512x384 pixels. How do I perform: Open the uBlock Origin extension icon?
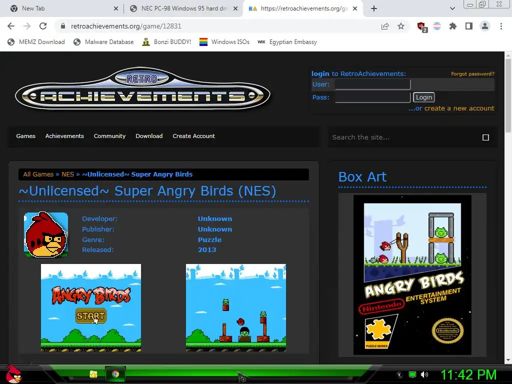click(422, 27)
